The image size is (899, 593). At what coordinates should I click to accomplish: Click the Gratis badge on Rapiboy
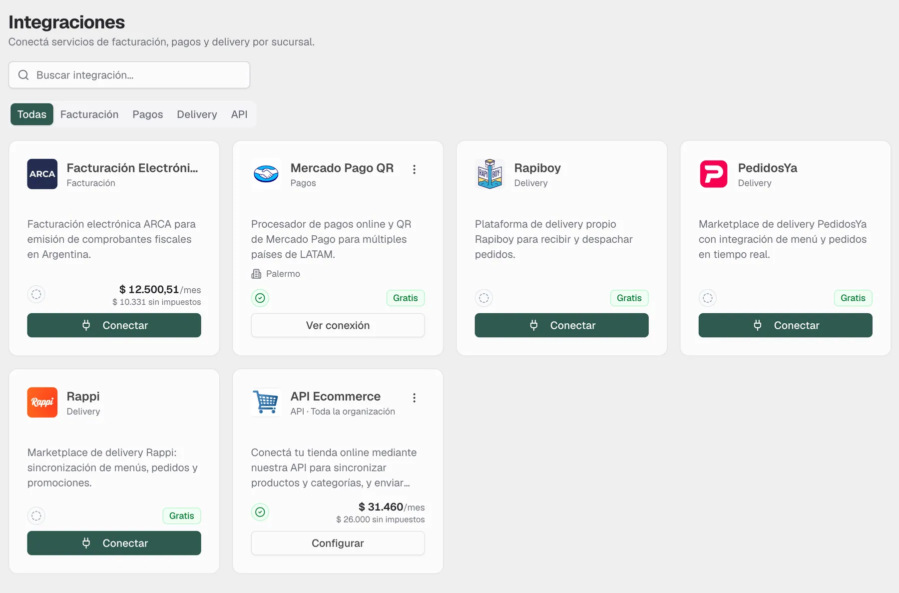coord(629,298)
